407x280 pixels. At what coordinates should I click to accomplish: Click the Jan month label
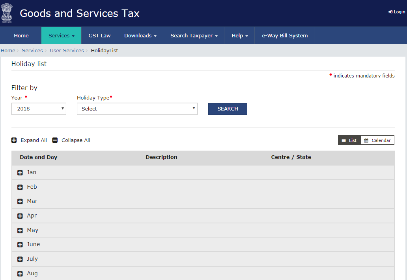[x=32, y=172]
